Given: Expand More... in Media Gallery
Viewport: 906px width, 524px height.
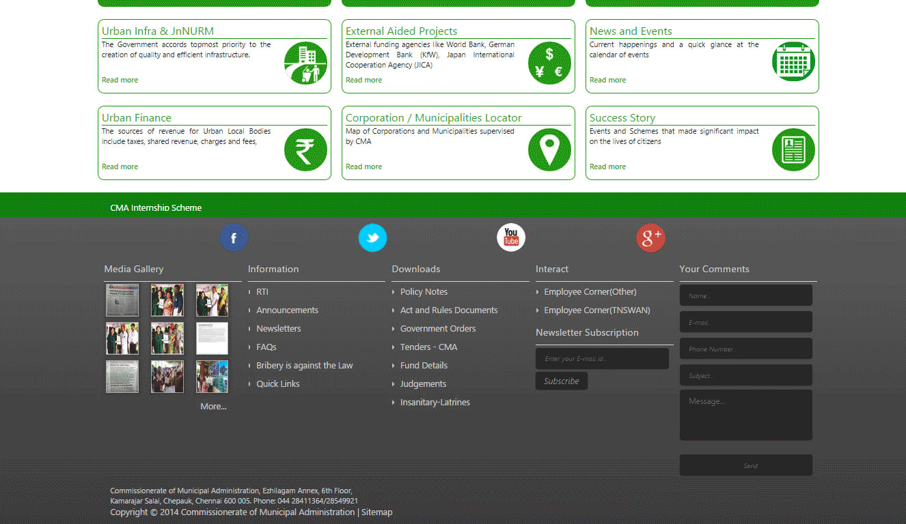Looking at the screenshot, I should coord(212,406).
